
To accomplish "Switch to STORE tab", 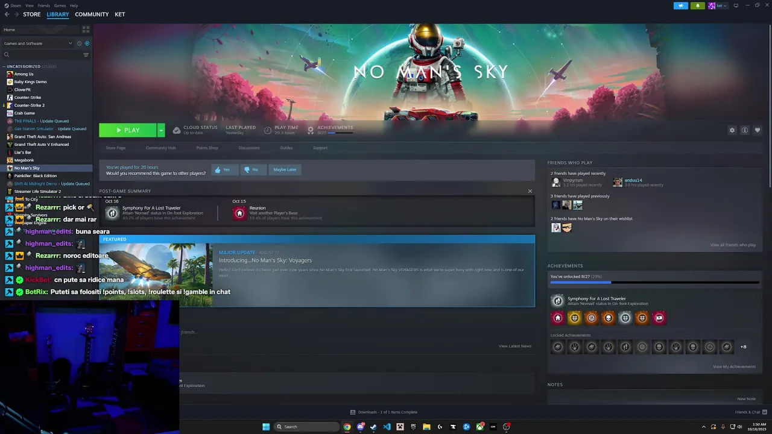I will click(32, 14).
